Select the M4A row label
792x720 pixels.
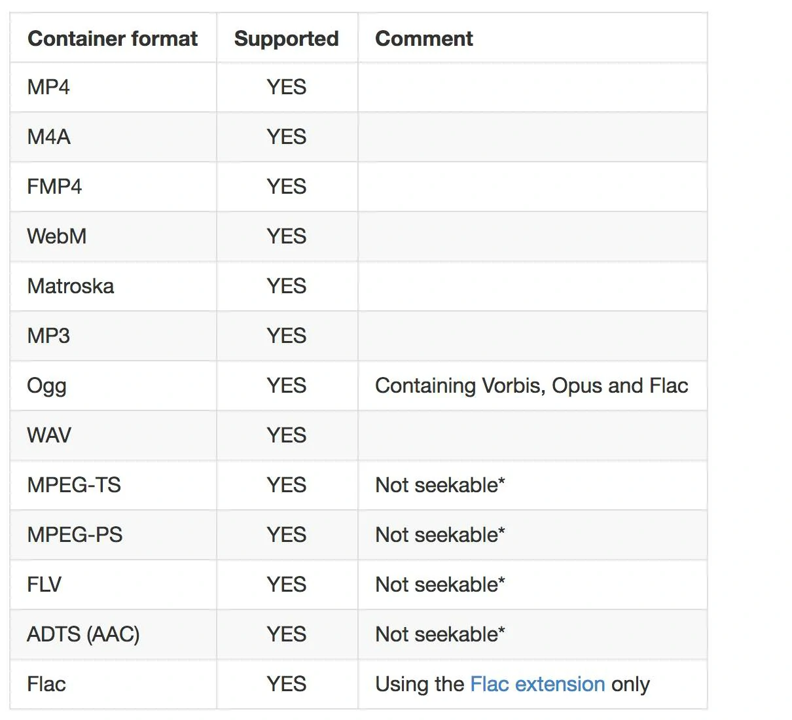tap(49, 137)
